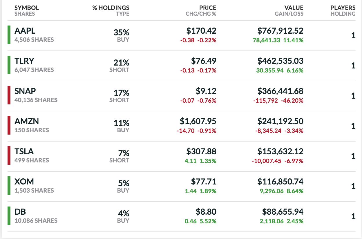The image size is (362, 239).
Task: Click the $116,850.74 value
Action: coord(280,182)
